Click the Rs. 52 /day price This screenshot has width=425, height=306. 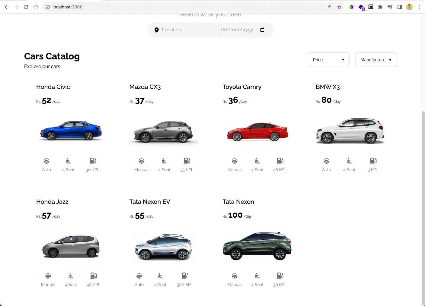tap(48, 101)
